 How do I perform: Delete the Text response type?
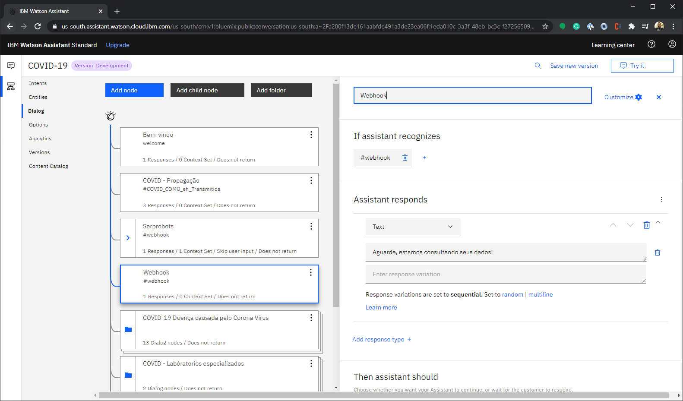click(x=647, y=225)
